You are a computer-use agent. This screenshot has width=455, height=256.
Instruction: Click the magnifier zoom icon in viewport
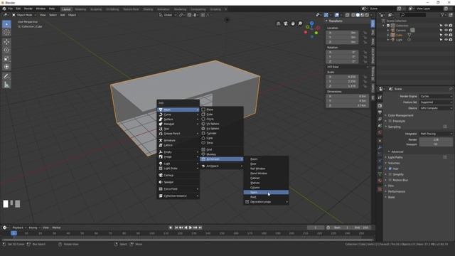pyautogui.click(x=300, y=23)
